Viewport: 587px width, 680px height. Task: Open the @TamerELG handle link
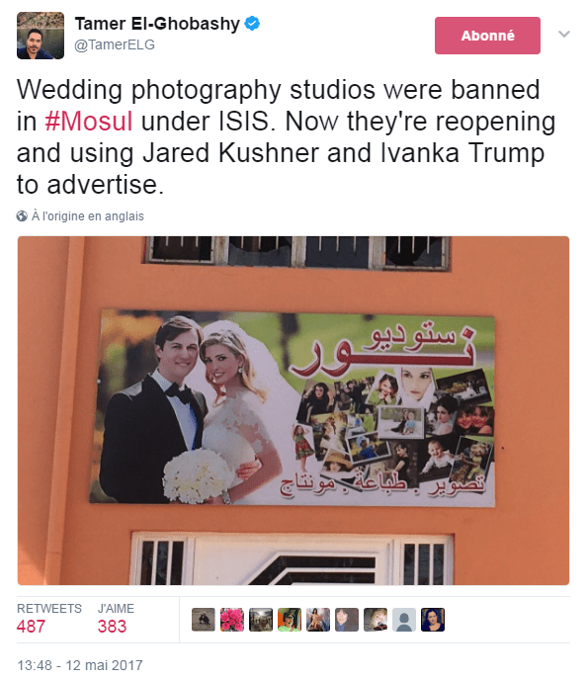115,44
